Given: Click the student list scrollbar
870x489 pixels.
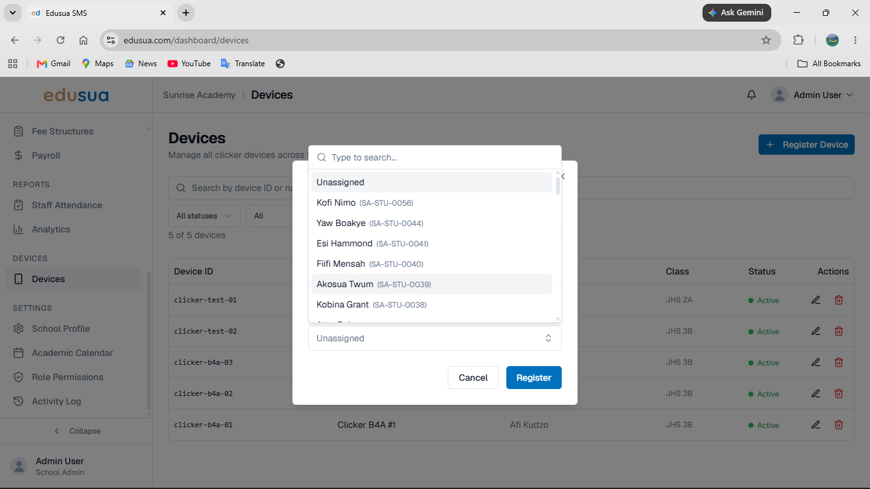Looking at the screenshot, I should 558,186.
